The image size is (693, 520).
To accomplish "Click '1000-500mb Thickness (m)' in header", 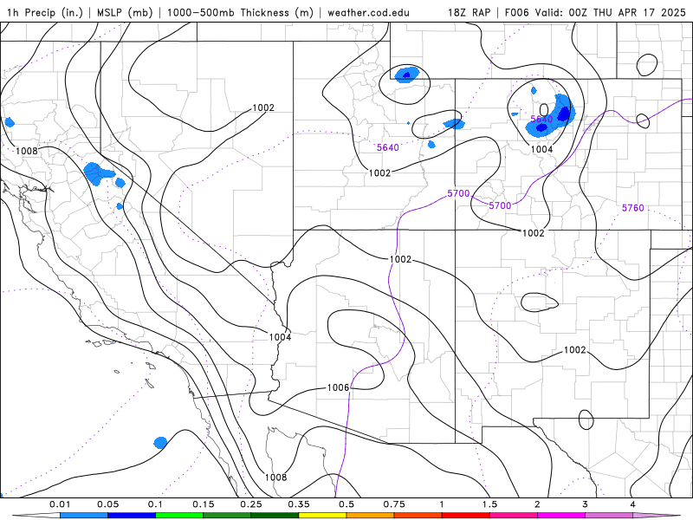I will point(240,12).
